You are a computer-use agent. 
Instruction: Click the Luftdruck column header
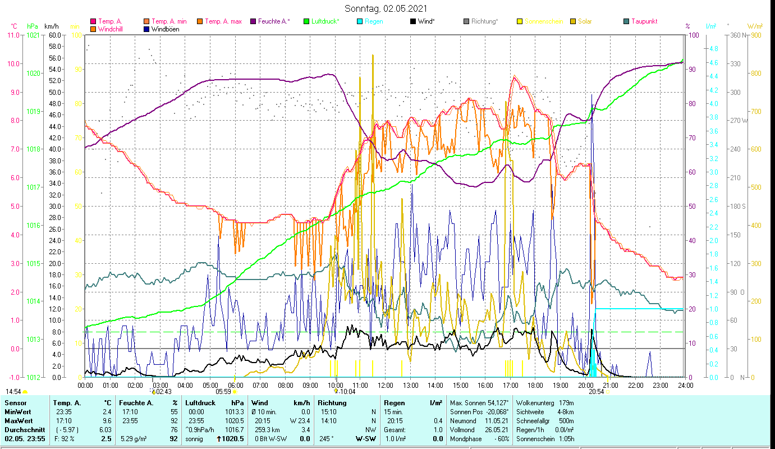point(201,403)
